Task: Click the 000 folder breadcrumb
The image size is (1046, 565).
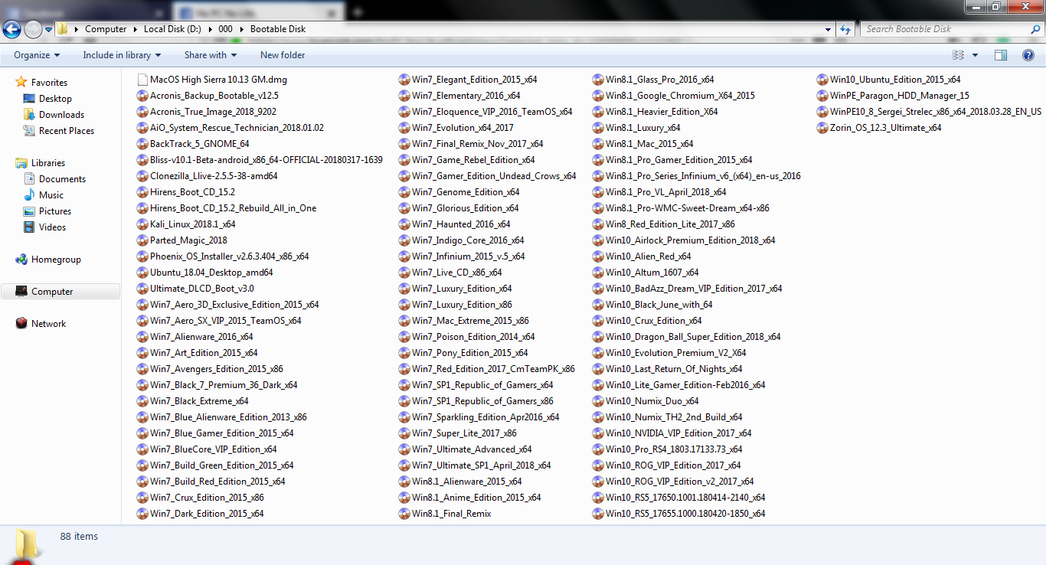Action: 225,29
